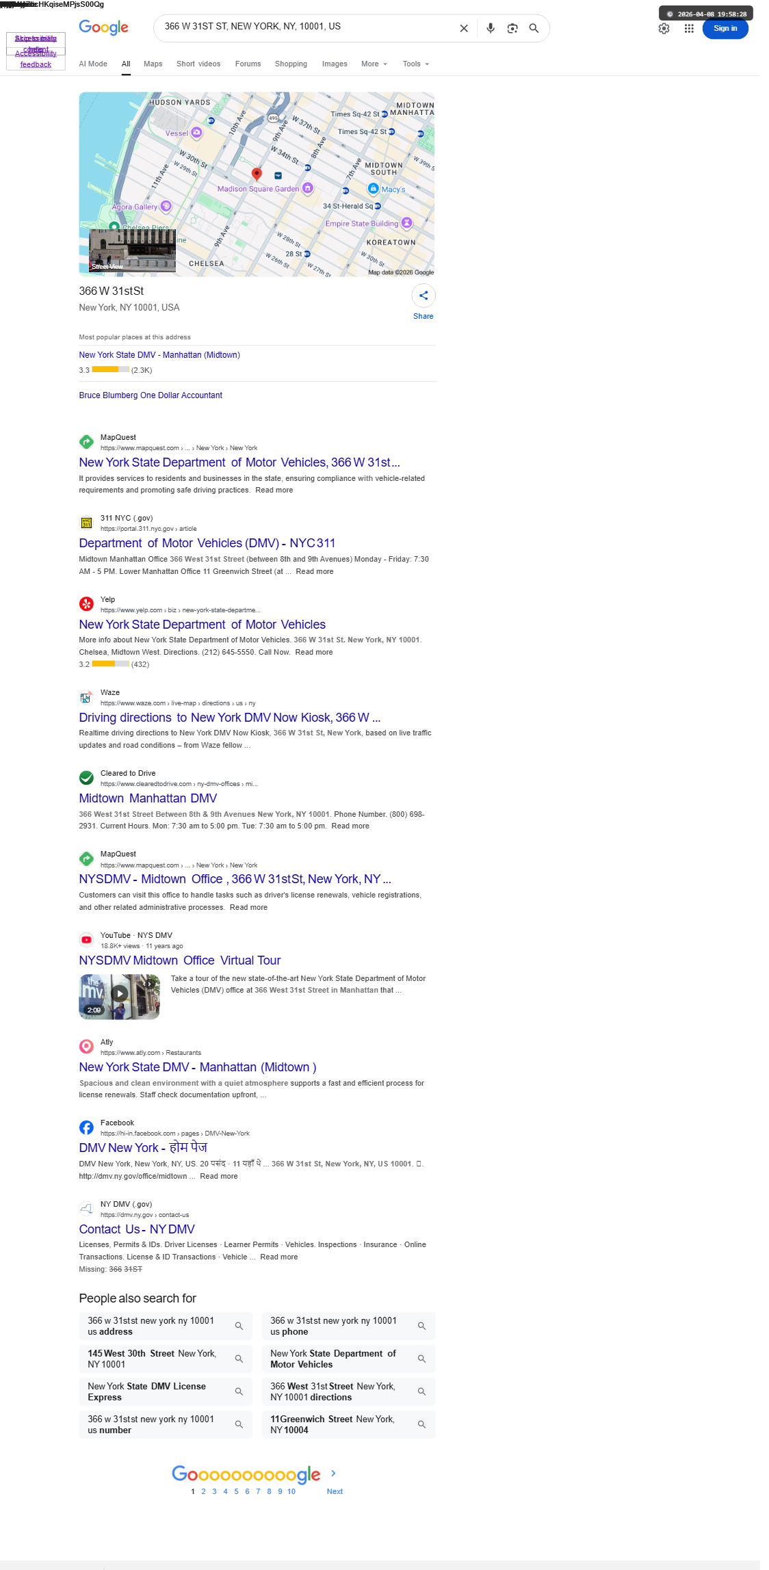Image resolution: width=769 pixels, height=1570 pixels.
Task: Click the Yelp favicon in results
Action: pyautogui.click(x=86, y=604)
